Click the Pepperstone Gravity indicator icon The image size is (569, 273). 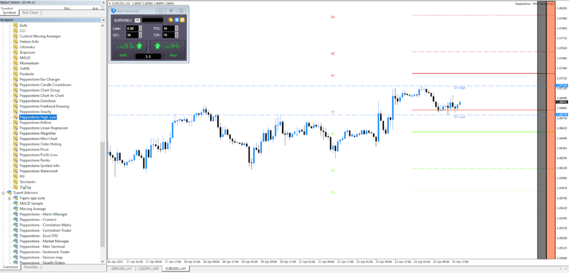[16, 112]
